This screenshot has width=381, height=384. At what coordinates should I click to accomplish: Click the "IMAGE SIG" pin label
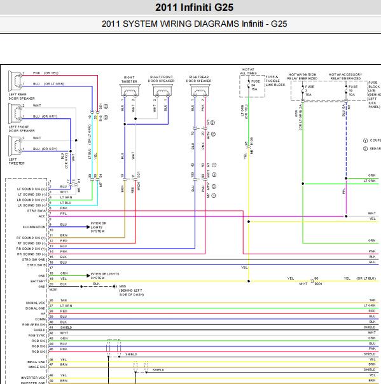[37, 367]
